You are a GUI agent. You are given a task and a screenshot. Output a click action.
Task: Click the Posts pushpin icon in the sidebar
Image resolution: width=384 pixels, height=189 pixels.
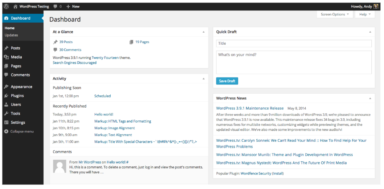[6, 48]
